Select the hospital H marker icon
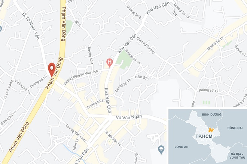The image size is (247, 164). (110, 63)
